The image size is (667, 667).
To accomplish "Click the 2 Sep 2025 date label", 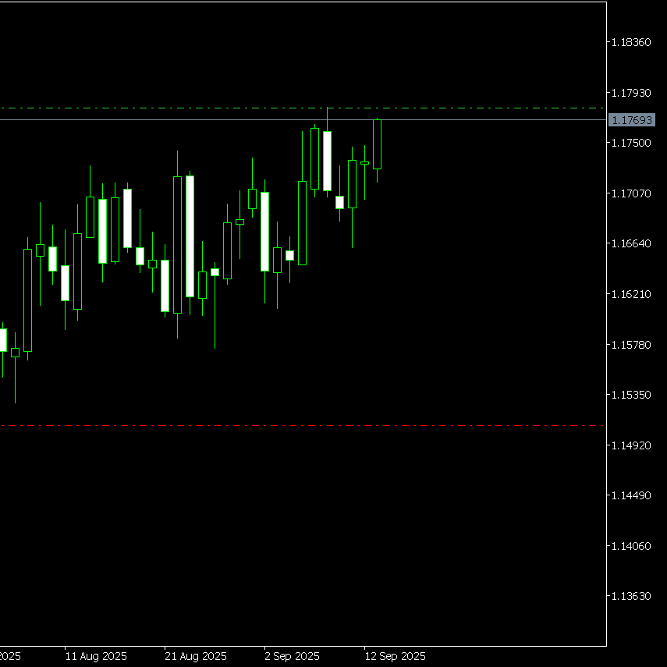I will pyautogui.click(x=292, y=656).
